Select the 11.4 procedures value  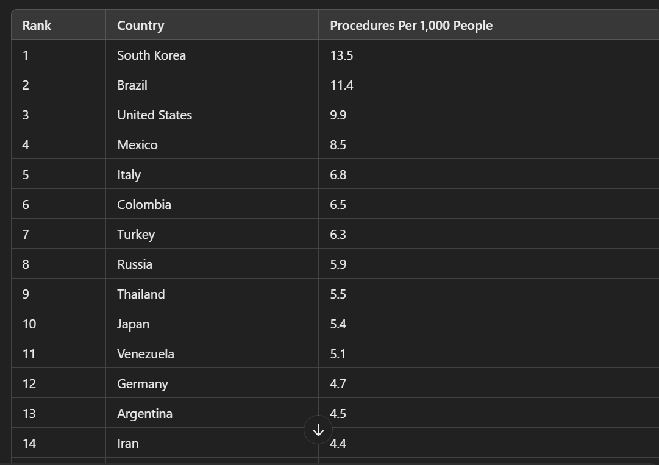[489, 85]
